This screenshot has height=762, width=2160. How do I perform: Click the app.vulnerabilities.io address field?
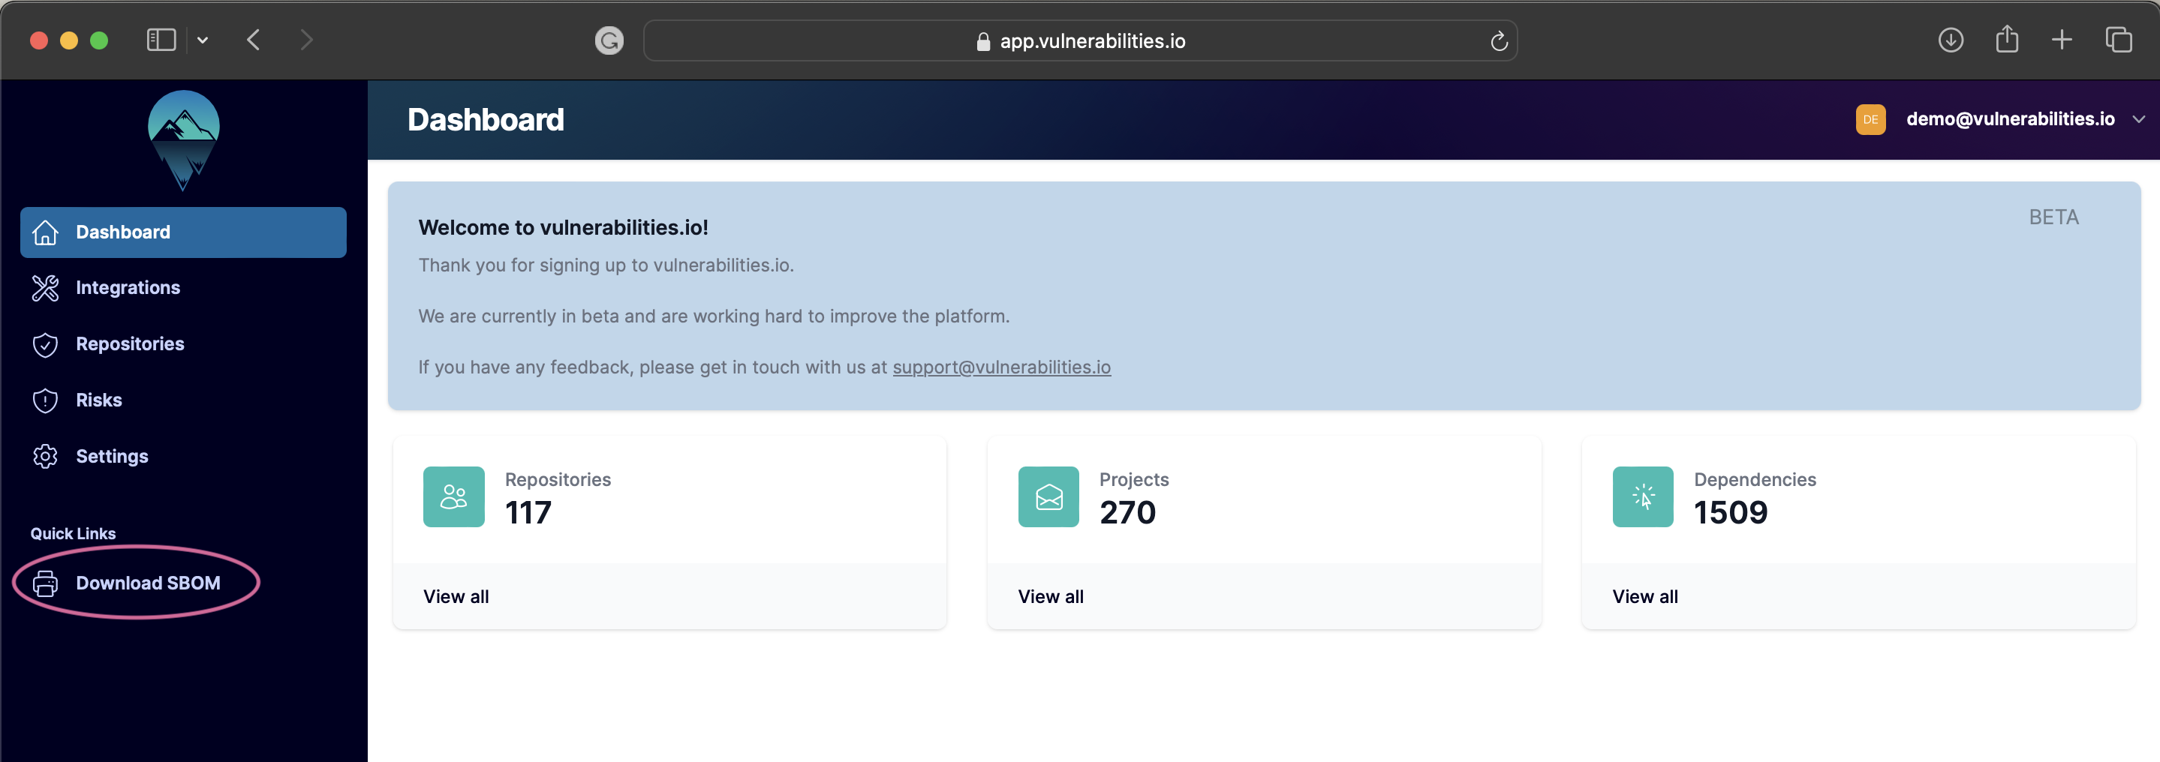(1080, 41)
